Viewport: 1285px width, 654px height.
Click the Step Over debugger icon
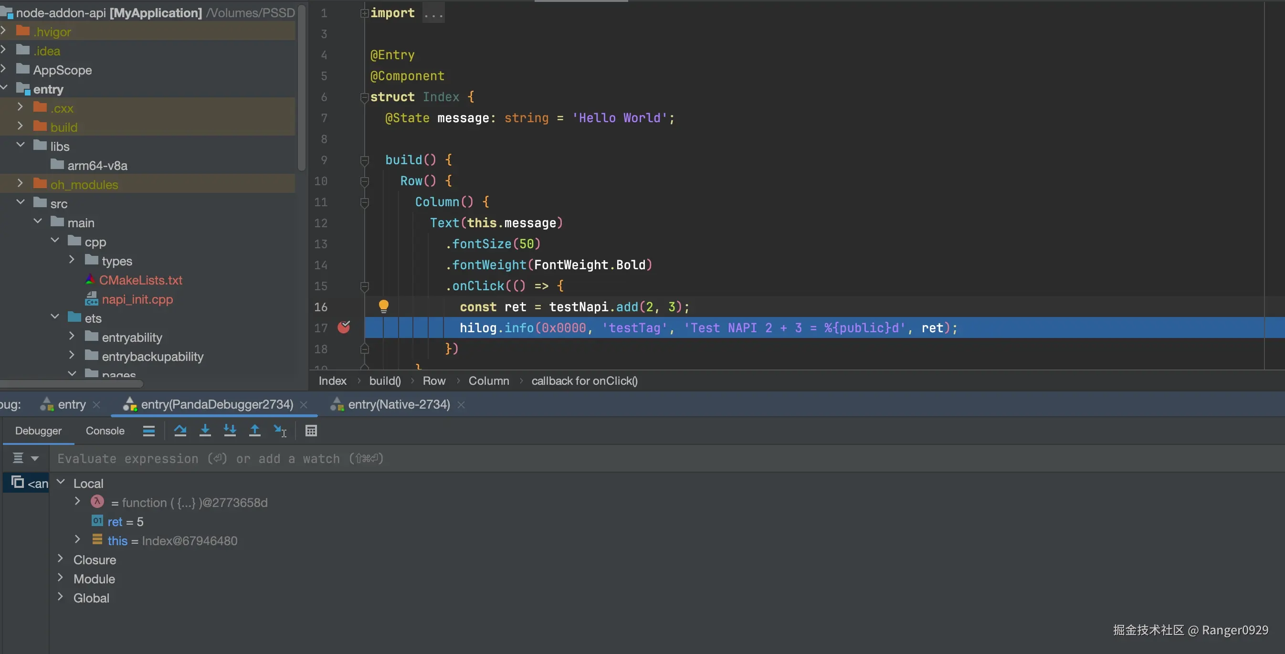pyautogui.click(x=180, y=431)
